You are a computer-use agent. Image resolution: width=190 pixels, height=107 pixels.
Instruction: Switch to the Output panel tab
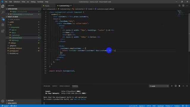[55, 86]
